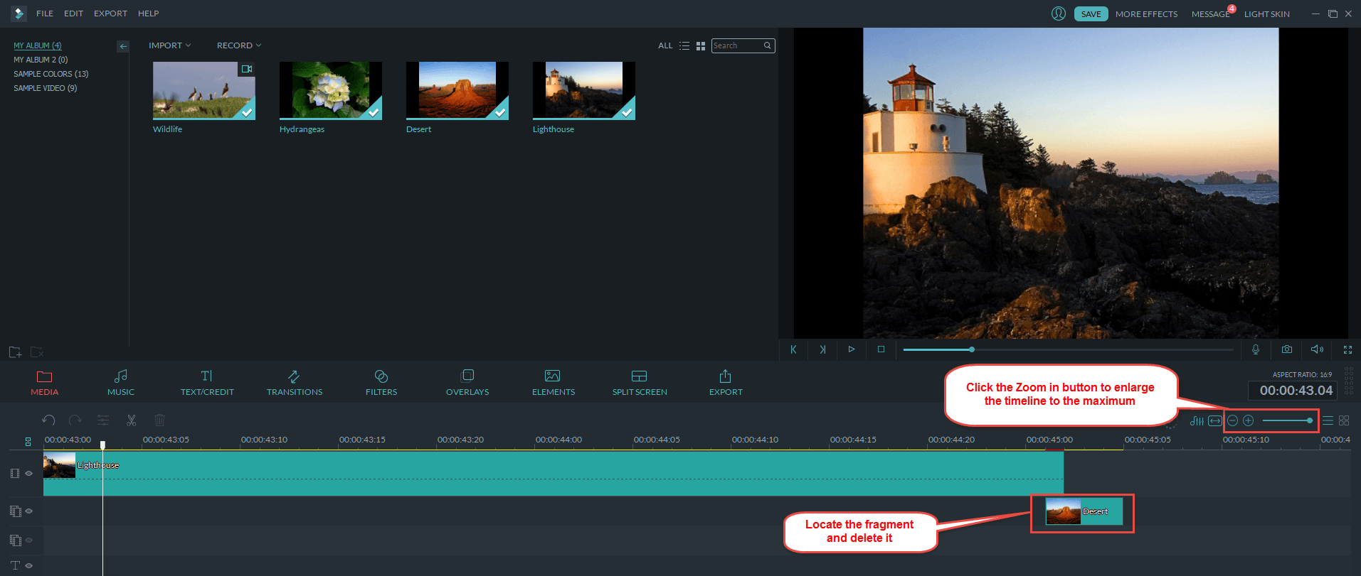Open the track manager list icon
This screenshot has height=576, width=1361.
(1328, 420)
